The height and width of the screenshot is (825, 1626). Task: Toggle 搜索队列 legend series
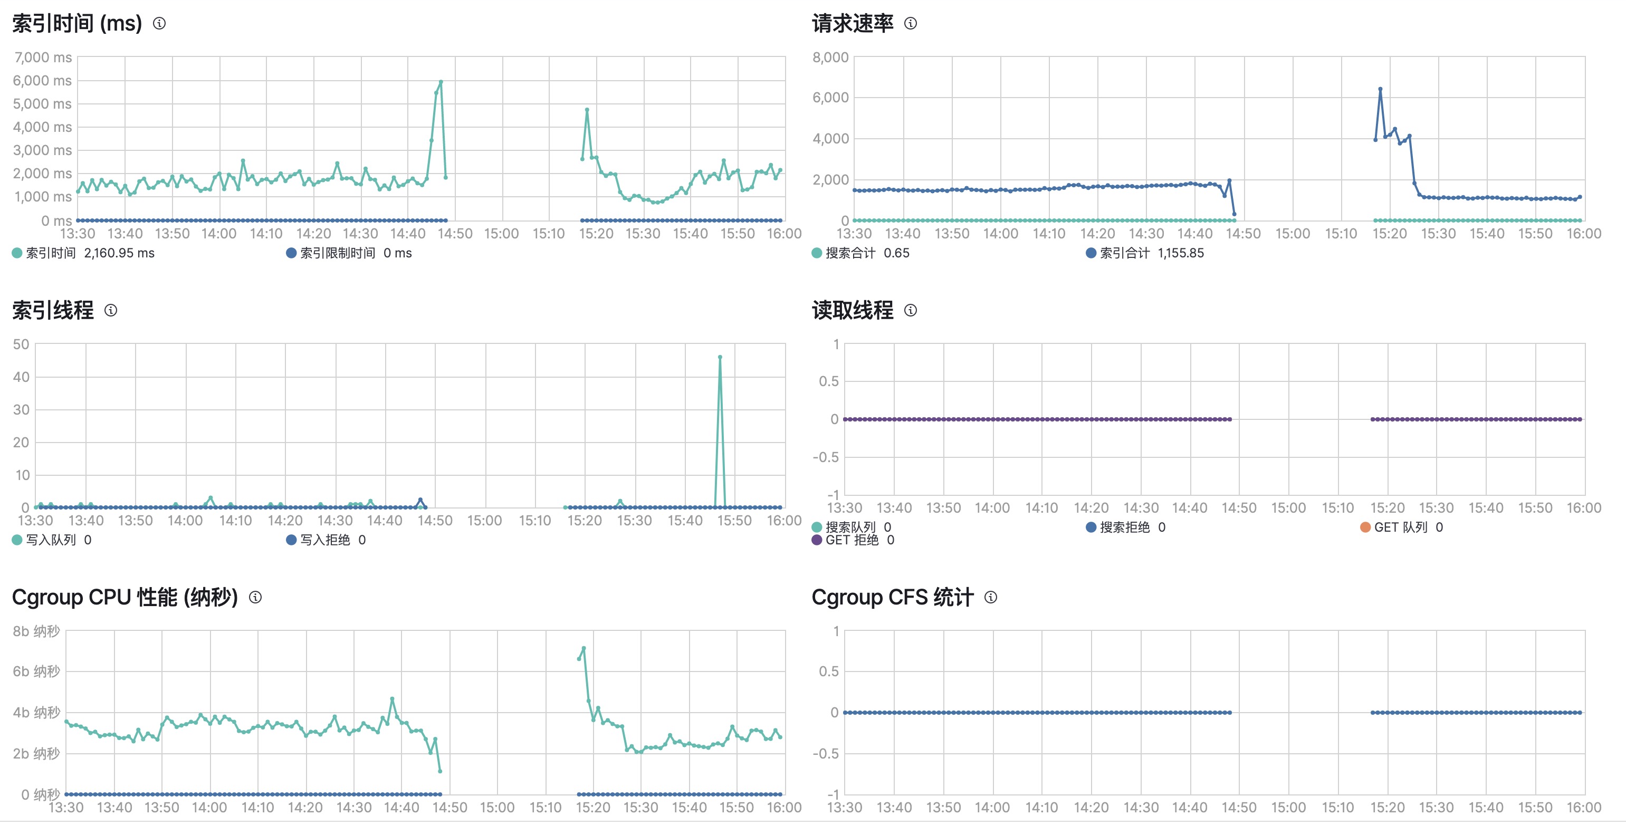[x=852, y=527]
